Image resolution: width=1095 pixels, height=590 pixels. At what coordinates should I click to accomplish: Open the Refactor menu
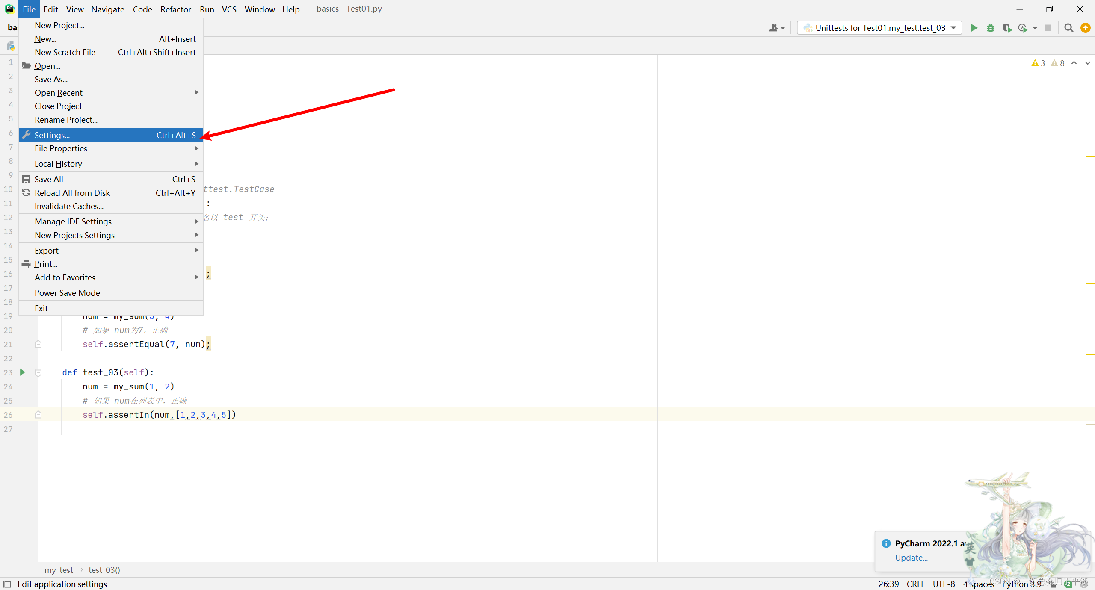(x=175, y=9)
